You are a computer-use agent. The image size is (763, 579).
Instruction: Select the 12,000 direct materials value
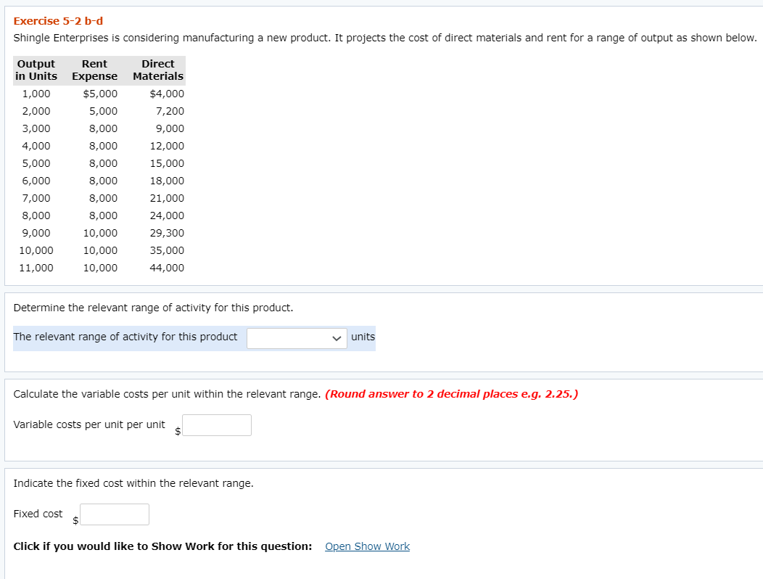[x=167, y=146]
